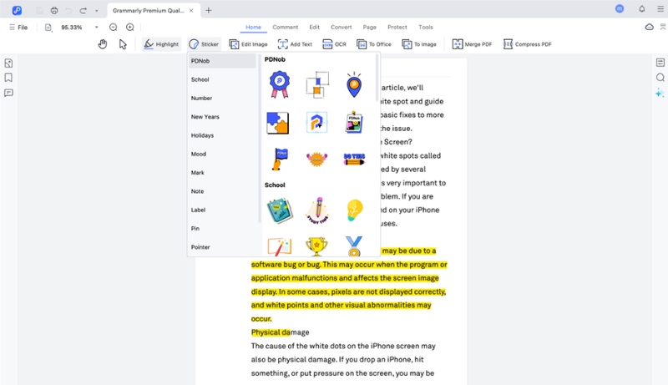Click the To Image converter
The width and height of the screenshot is (668, 385).
pos(419,44)
